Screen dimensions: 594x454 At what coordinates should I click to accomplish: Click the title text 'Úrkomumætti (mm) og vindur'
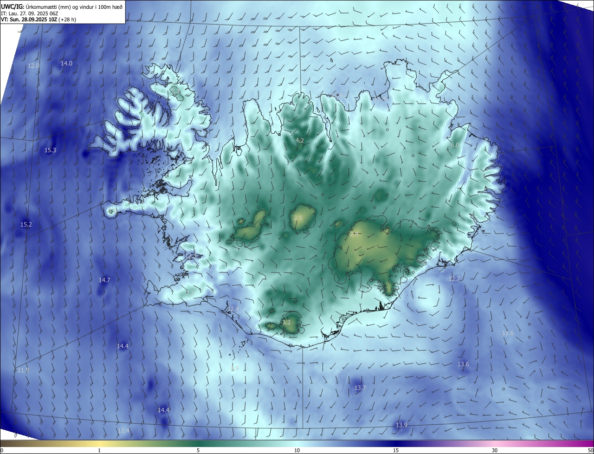pyautogui.click(x=59, y=7)
